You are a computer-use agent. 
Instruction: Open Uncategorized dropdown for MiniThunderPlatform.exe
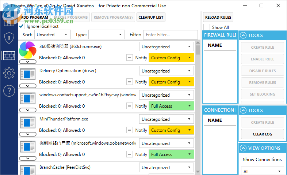point(167,119)
